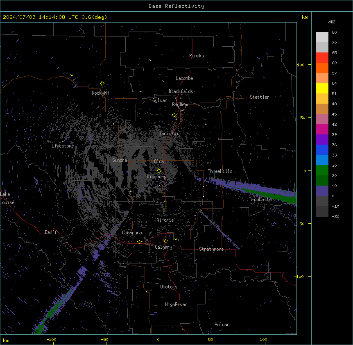
Task: Click the -30 value on dBZ legend
Action: coord(335,217)
